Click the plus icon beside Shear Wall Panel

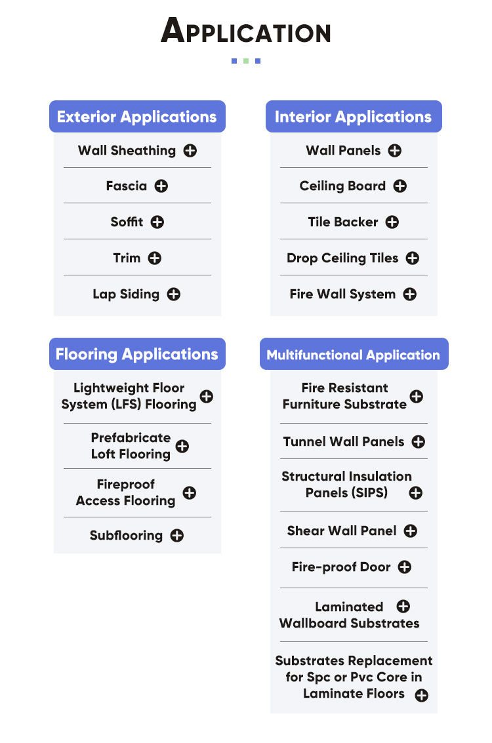[411, 531]
